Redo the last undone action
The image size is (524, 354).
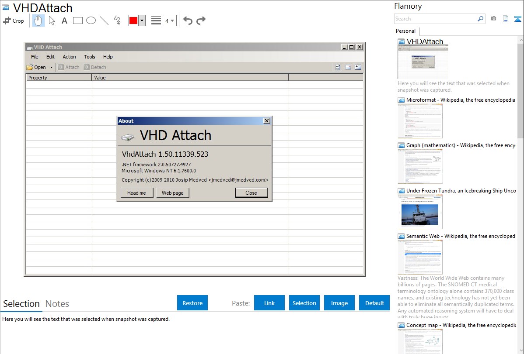[x=201, y=21]
